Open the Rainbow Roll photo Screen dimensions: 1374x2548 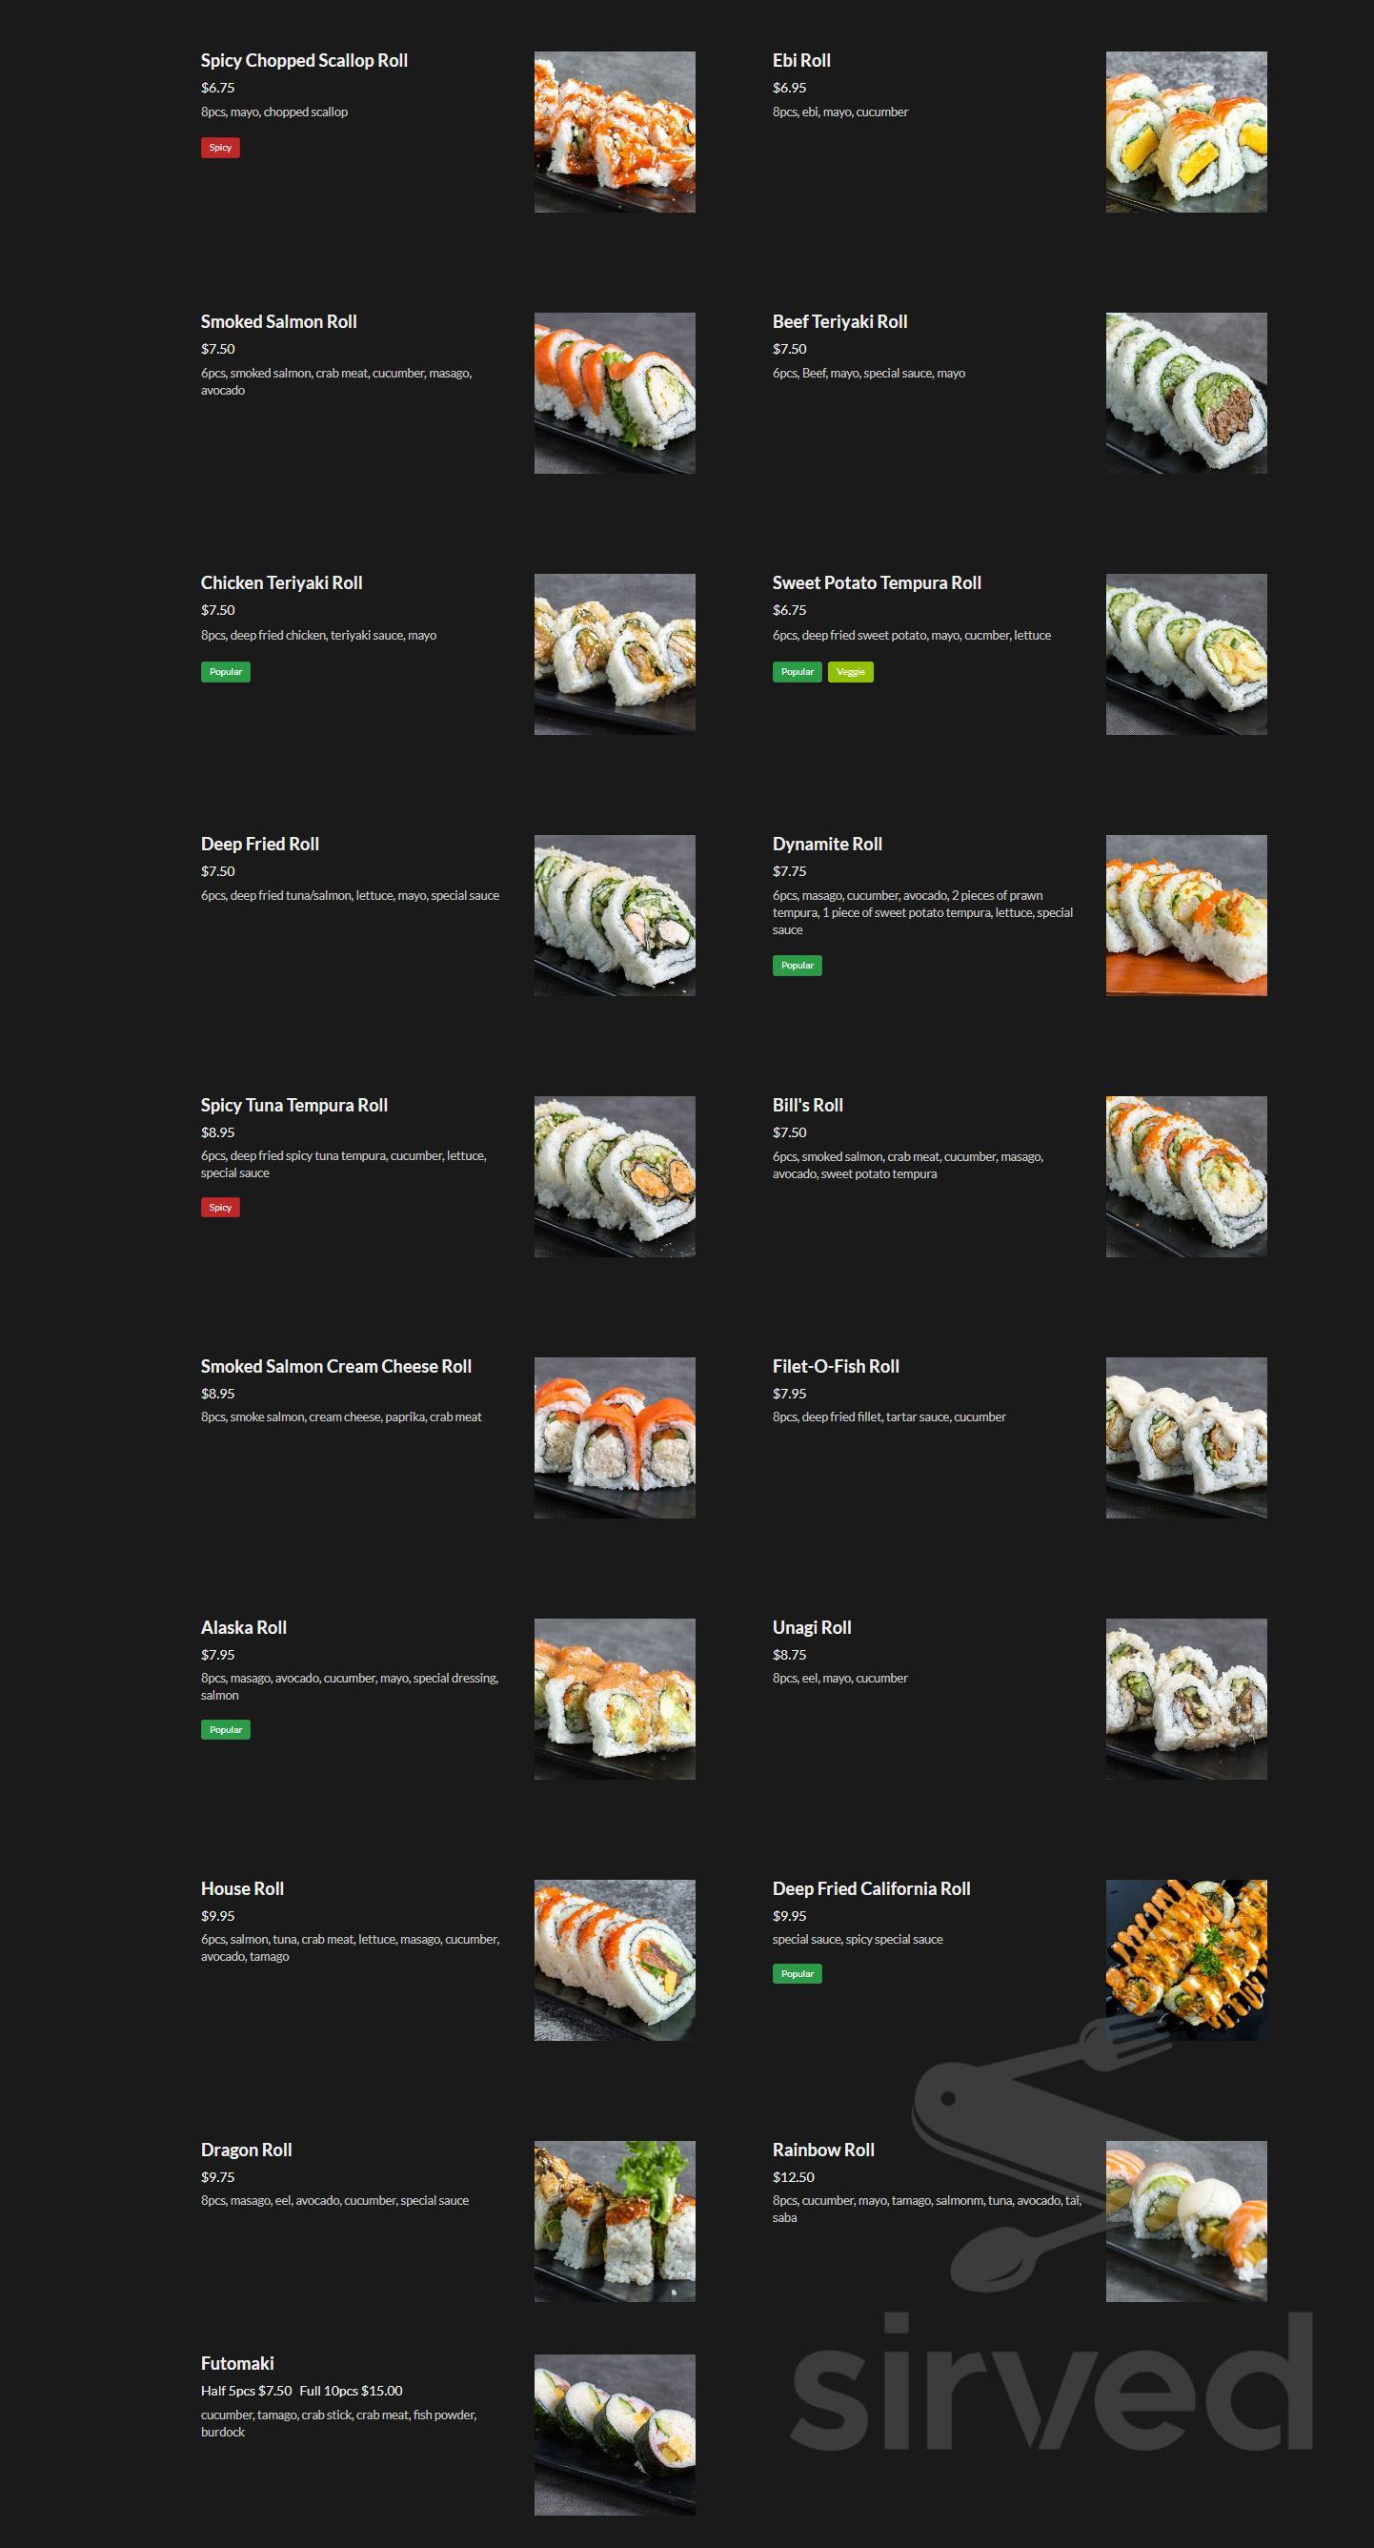(x=1185, y=2221)
